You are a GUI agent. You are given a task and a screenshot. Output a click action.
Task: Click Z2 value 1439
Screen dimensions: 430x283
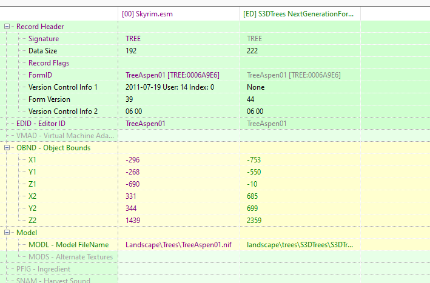(x=133, y=220)
